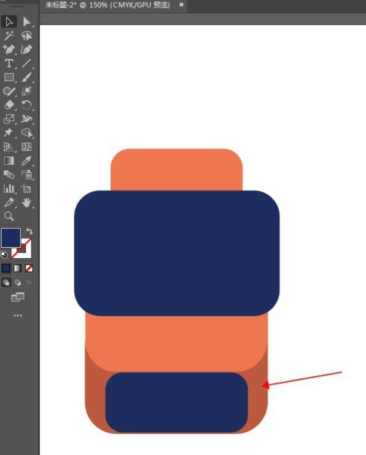Apply solid Color mode button
366x455 pixels.
(x=6, y=269)
